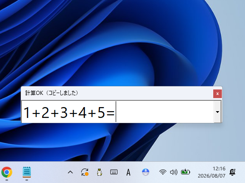Open the calculation history dropdown arrow

pyautogui.click(x=217, y=112)
